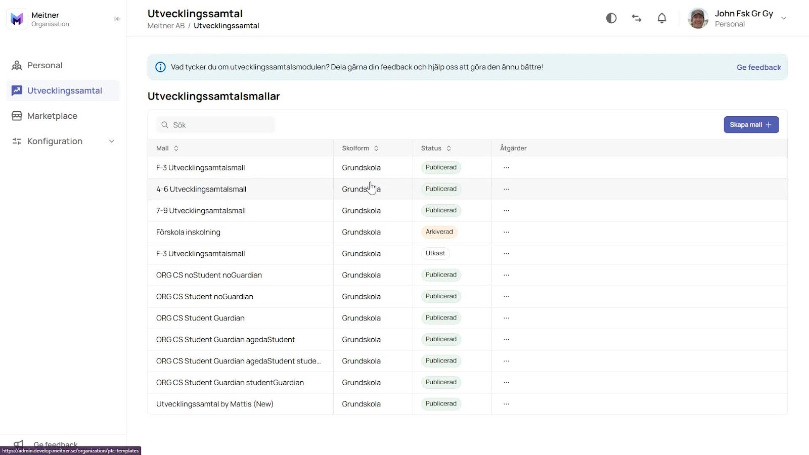Screen dimensions: 809x455
Task: Open Personal in the sidebar
Action: tap(63, 65)
